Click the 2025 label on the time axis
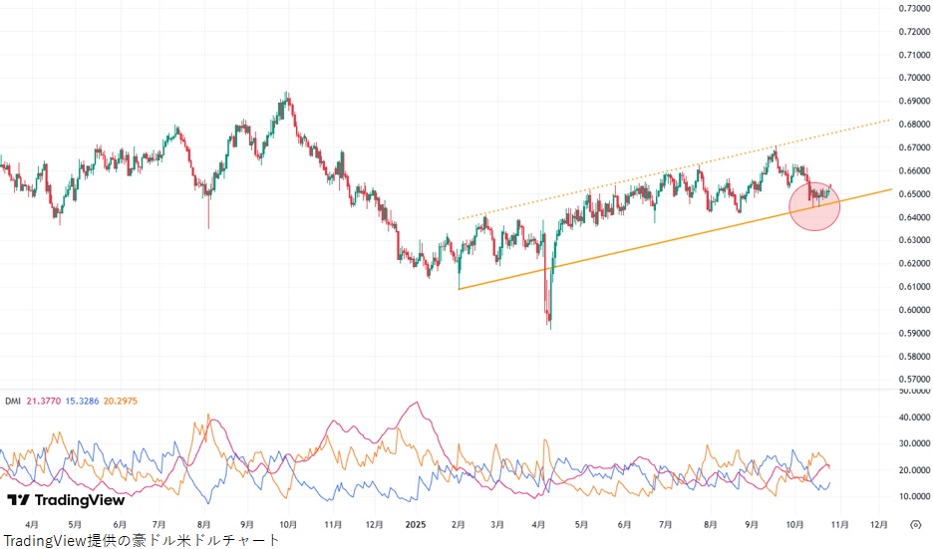Image resolution: width=933 pixels, height=549 pixels. pos(417,523)
